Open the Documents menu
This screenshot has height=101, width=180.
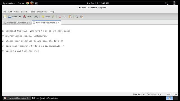(x=42, y=12)
